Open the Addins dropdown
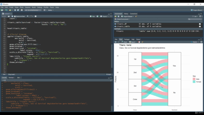Screen dimensions: 204x115 click(x=51, y=10)
